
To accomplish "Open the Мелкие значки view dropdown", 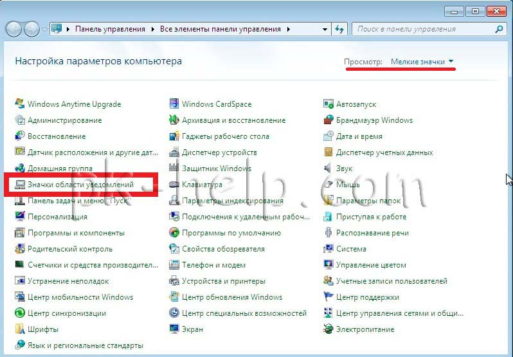I will pyautogui.click(x=422, y=62).
